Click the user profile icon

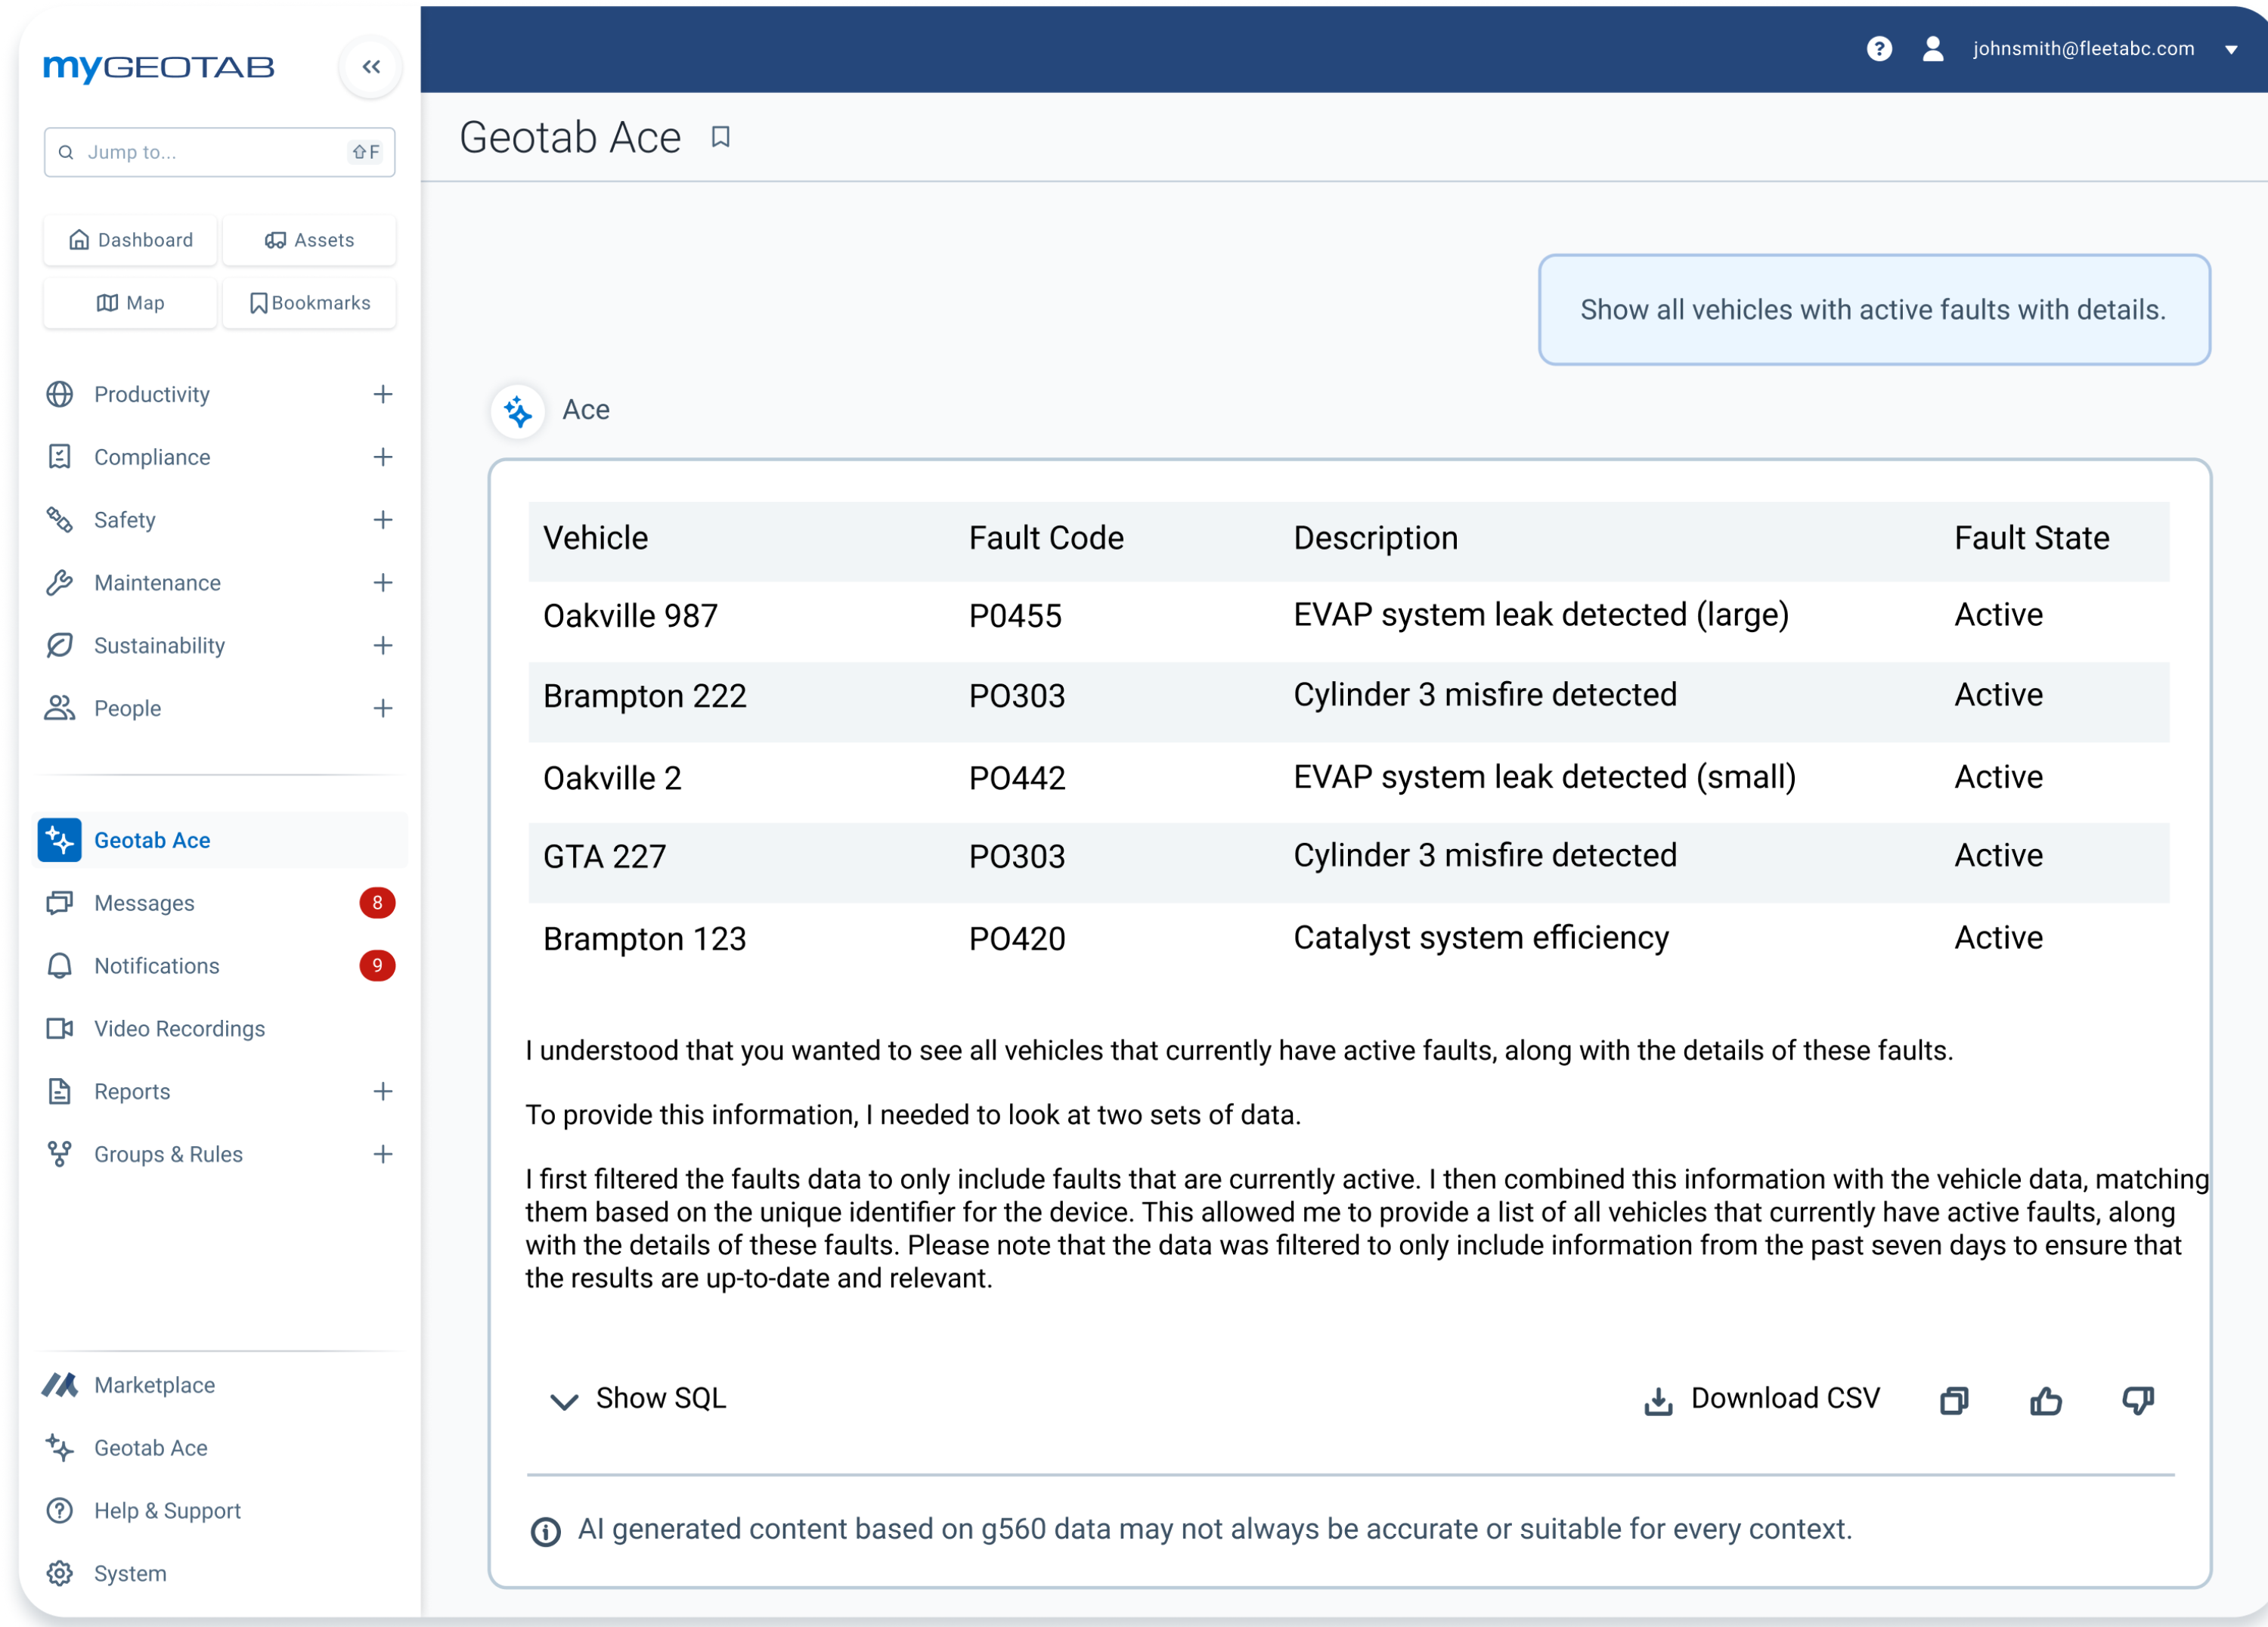1932,49
